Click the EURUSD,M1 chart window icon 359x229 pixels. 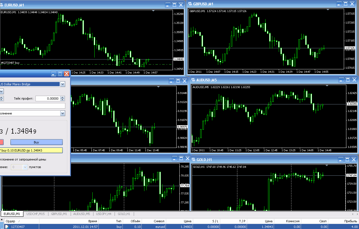(2, 4)
